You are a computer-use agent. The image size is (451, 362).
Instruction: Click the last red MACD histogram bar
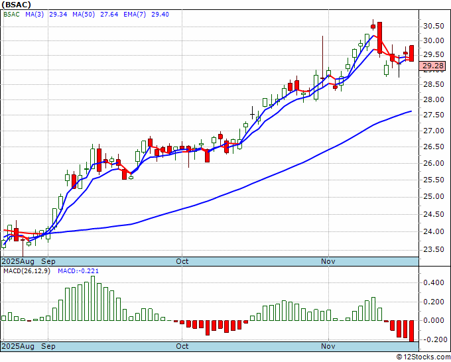(412, 331)
